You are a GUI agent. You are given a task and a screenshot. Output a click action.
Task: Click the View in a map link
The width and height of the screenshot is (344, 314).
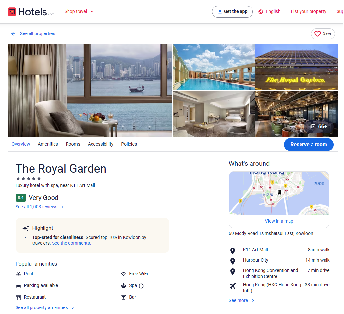click(x=279, y=221)
